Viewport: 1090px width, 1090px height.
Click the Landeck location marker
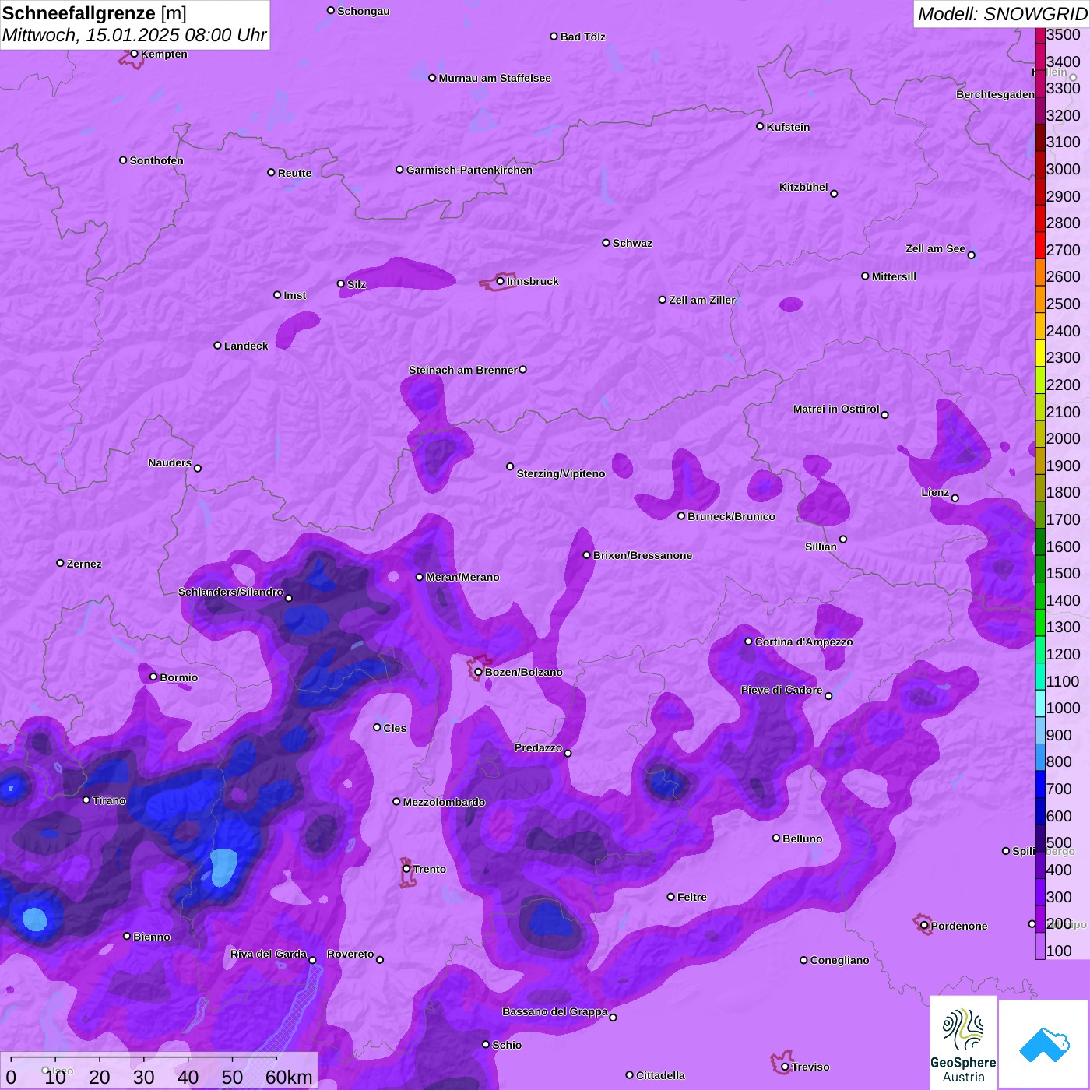click(217, 346)
